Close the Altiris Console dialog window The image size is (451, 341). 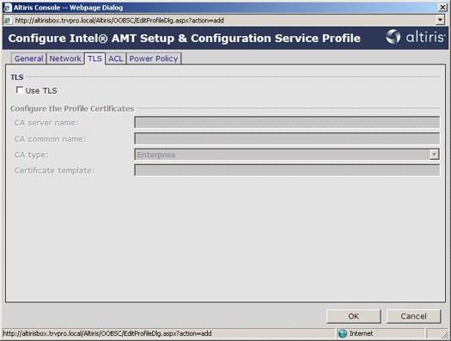click(443, 7)
